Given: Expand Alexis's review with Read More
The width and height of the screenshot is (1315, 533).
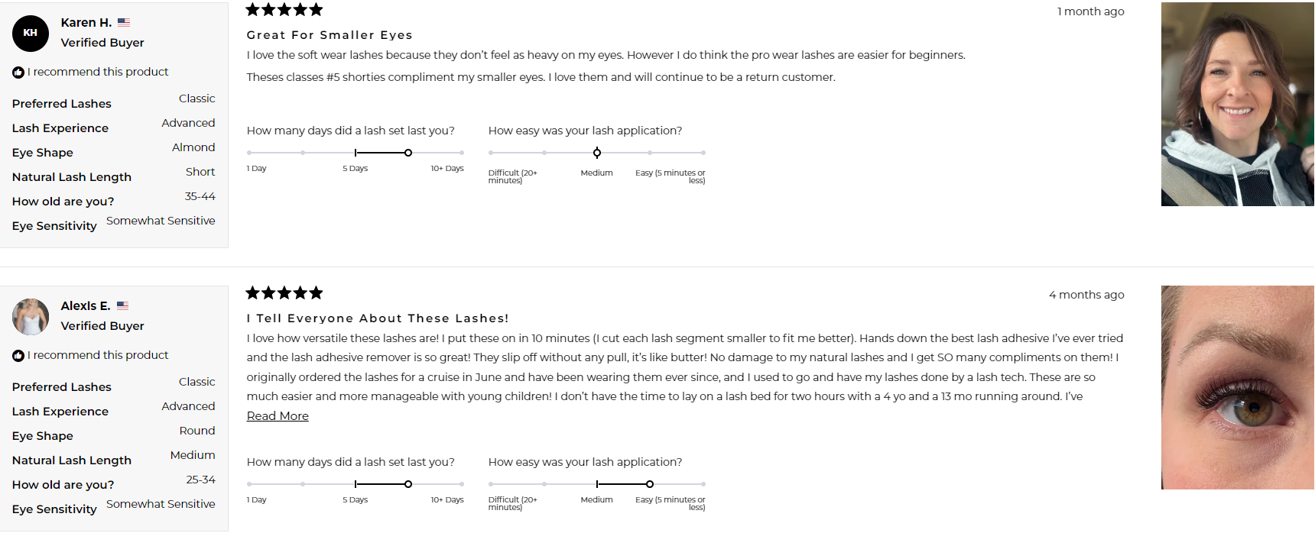Looking at the screenshot, I should 278,416.
